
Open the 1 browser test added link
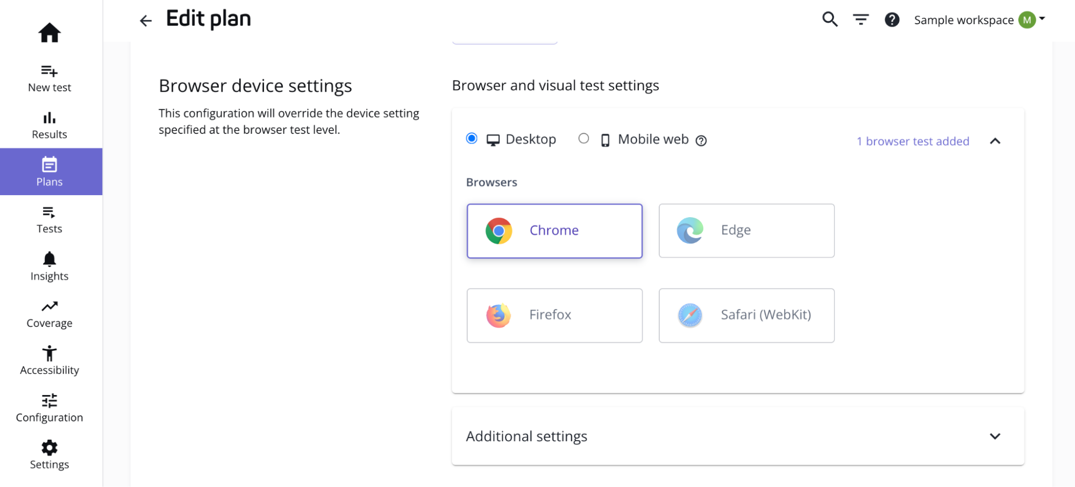(x=913, y=141)
